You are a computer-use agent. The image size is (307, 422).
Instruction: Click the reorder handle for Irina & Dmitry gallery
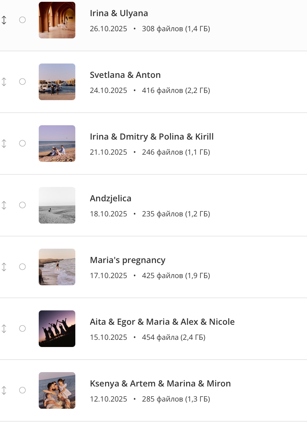(4, 144)
